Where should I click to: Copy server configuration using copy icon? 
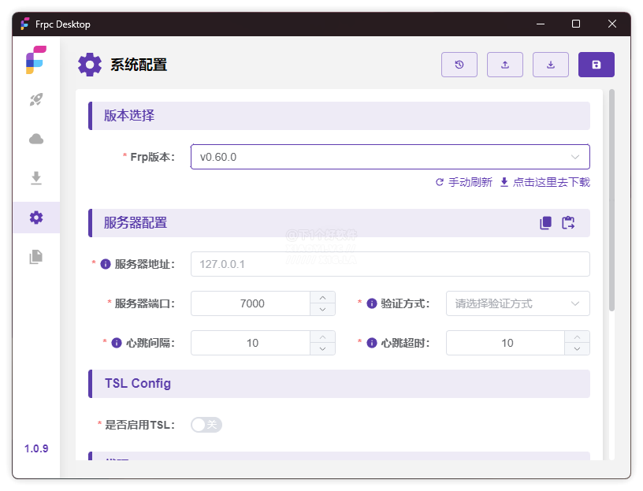pyautogui.click(x=545, y=223)
